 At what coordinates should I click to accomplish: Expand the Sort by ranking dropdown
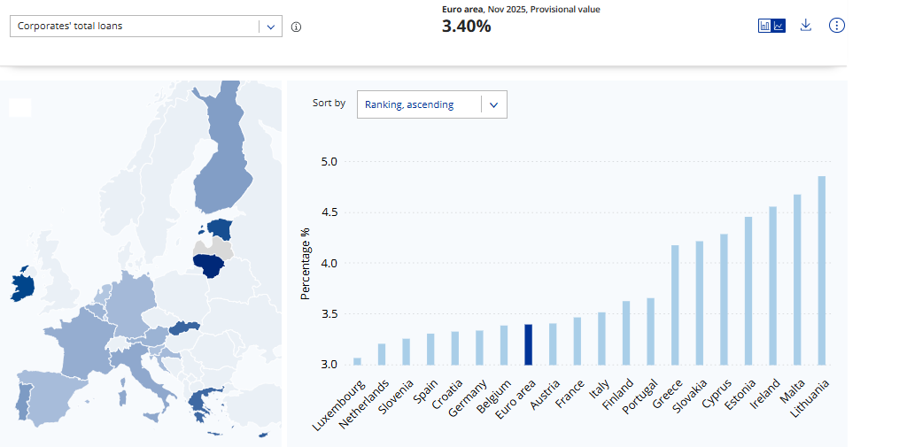pyautogui.click(x=431, y=104)
